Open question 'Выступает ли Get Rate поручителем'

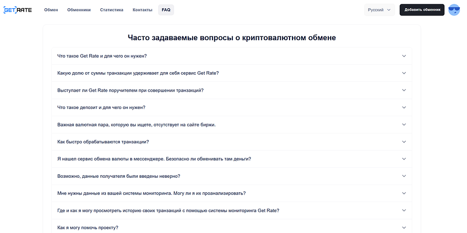tap(130, 90)
